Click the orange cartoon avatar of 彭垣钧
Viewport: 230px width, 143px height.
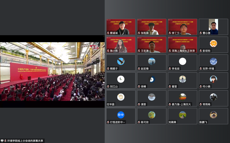(x=213, y=43)
